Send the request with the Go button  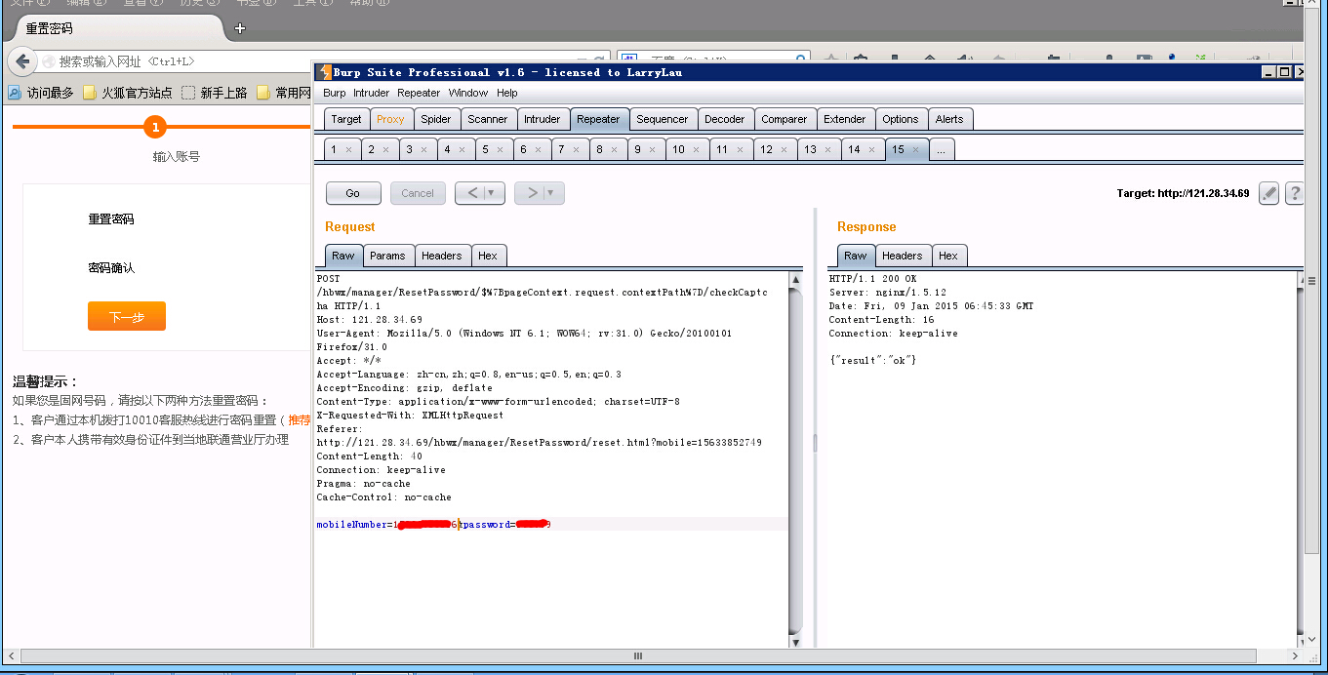353,193
